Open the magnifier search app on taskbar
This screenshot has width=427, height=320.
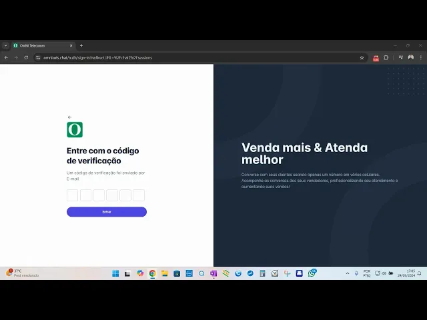[201, 273]
